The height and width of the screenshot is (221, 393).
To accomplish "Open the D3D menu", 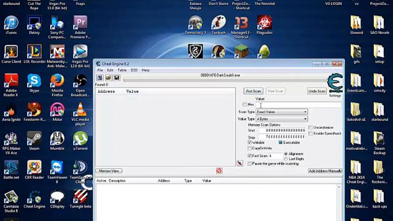I will [x=134, y=70].
